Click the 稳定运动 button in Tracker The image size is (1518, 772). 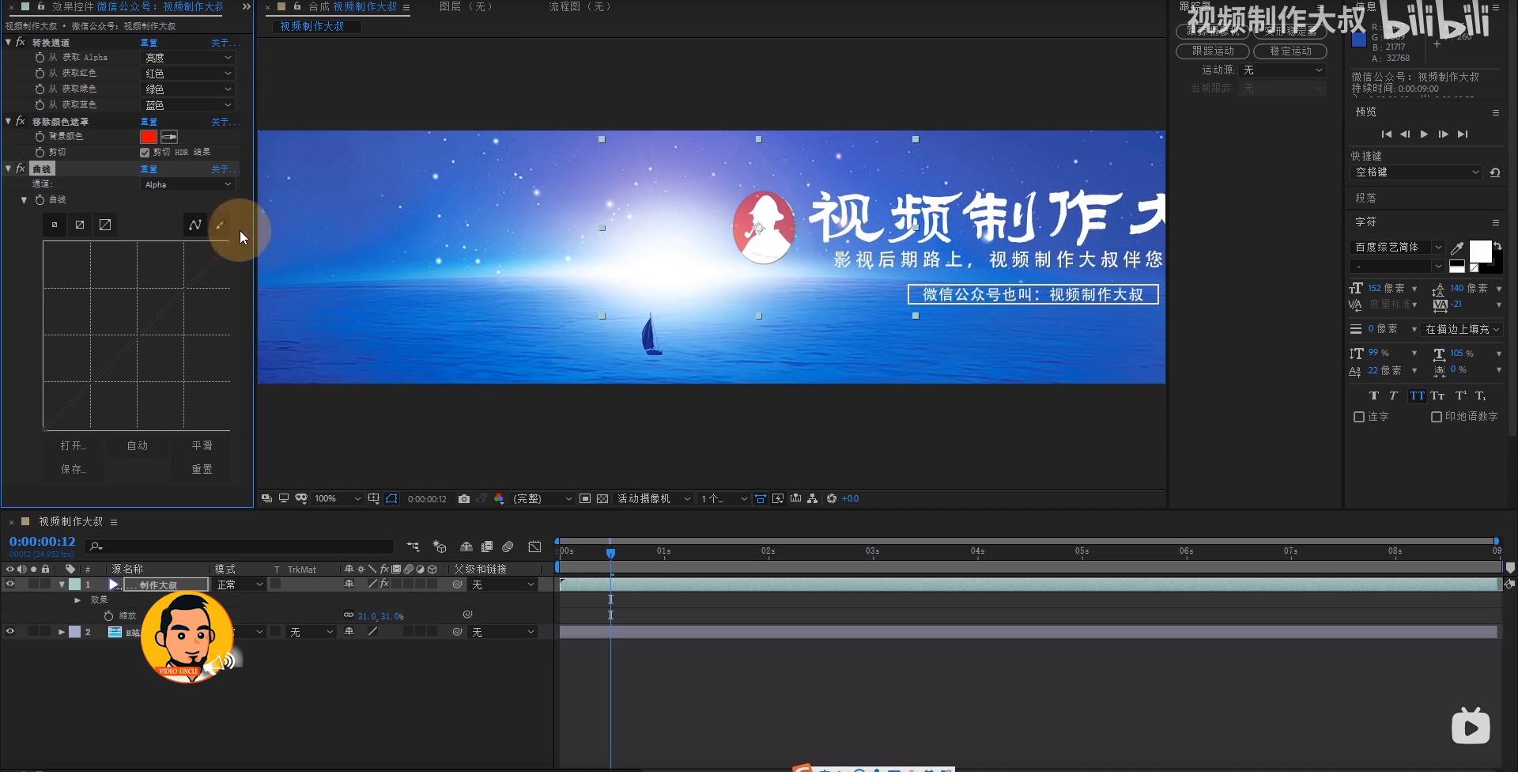tap(1290, 51)
